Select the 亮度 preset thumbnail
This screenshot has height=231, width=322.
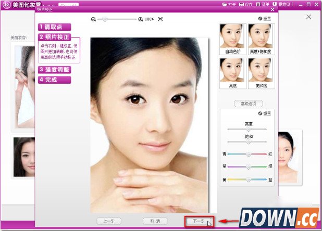(x=233, y=70)
